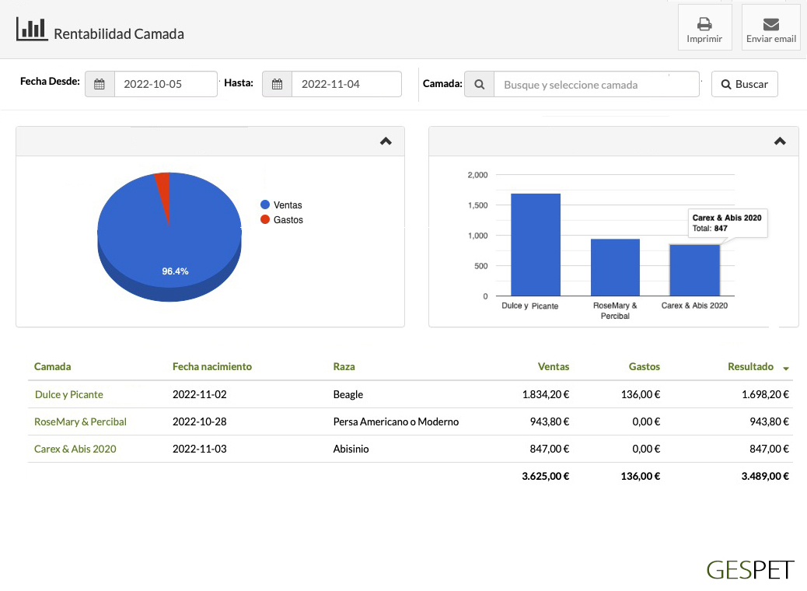The height and width of the screenshot is (591, 807).
Task: Click the magnifier icon beside Camada field
Action: 479,84
